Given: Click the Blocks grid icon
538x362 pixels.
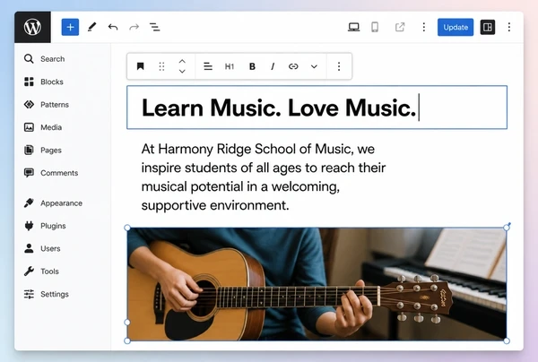Looking at the screenshot, I should [x=30, y=82].
